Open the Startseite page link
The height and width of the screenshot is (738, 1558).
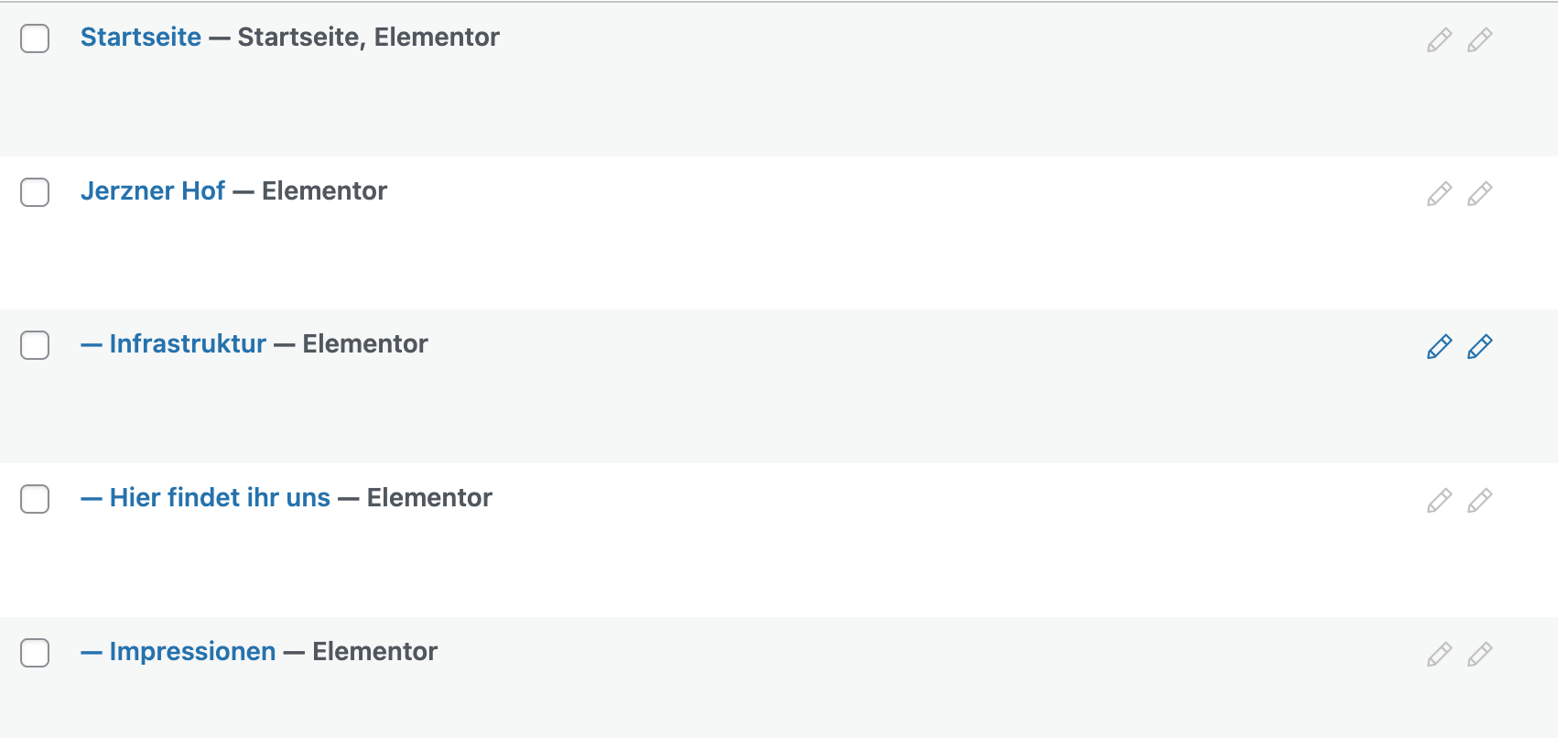pos(141,37)
